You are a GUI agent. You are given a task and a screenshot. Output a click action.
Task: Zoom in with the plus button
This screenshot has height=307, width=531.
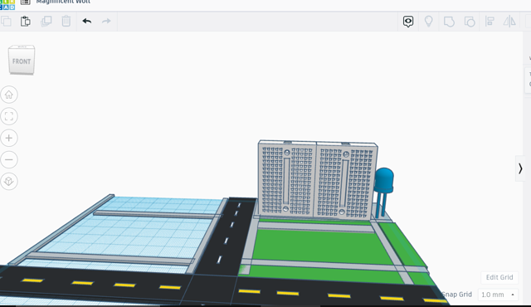pos(9,138)
